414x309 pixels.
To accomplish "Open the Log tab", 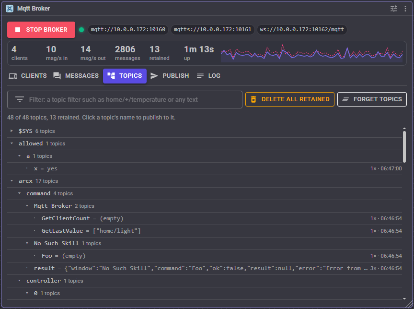I will tap(208, 76).
